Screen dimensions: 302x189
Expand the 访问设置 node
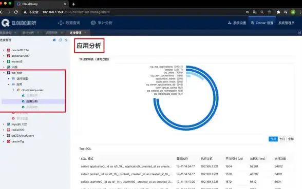[x=8, y=78]
